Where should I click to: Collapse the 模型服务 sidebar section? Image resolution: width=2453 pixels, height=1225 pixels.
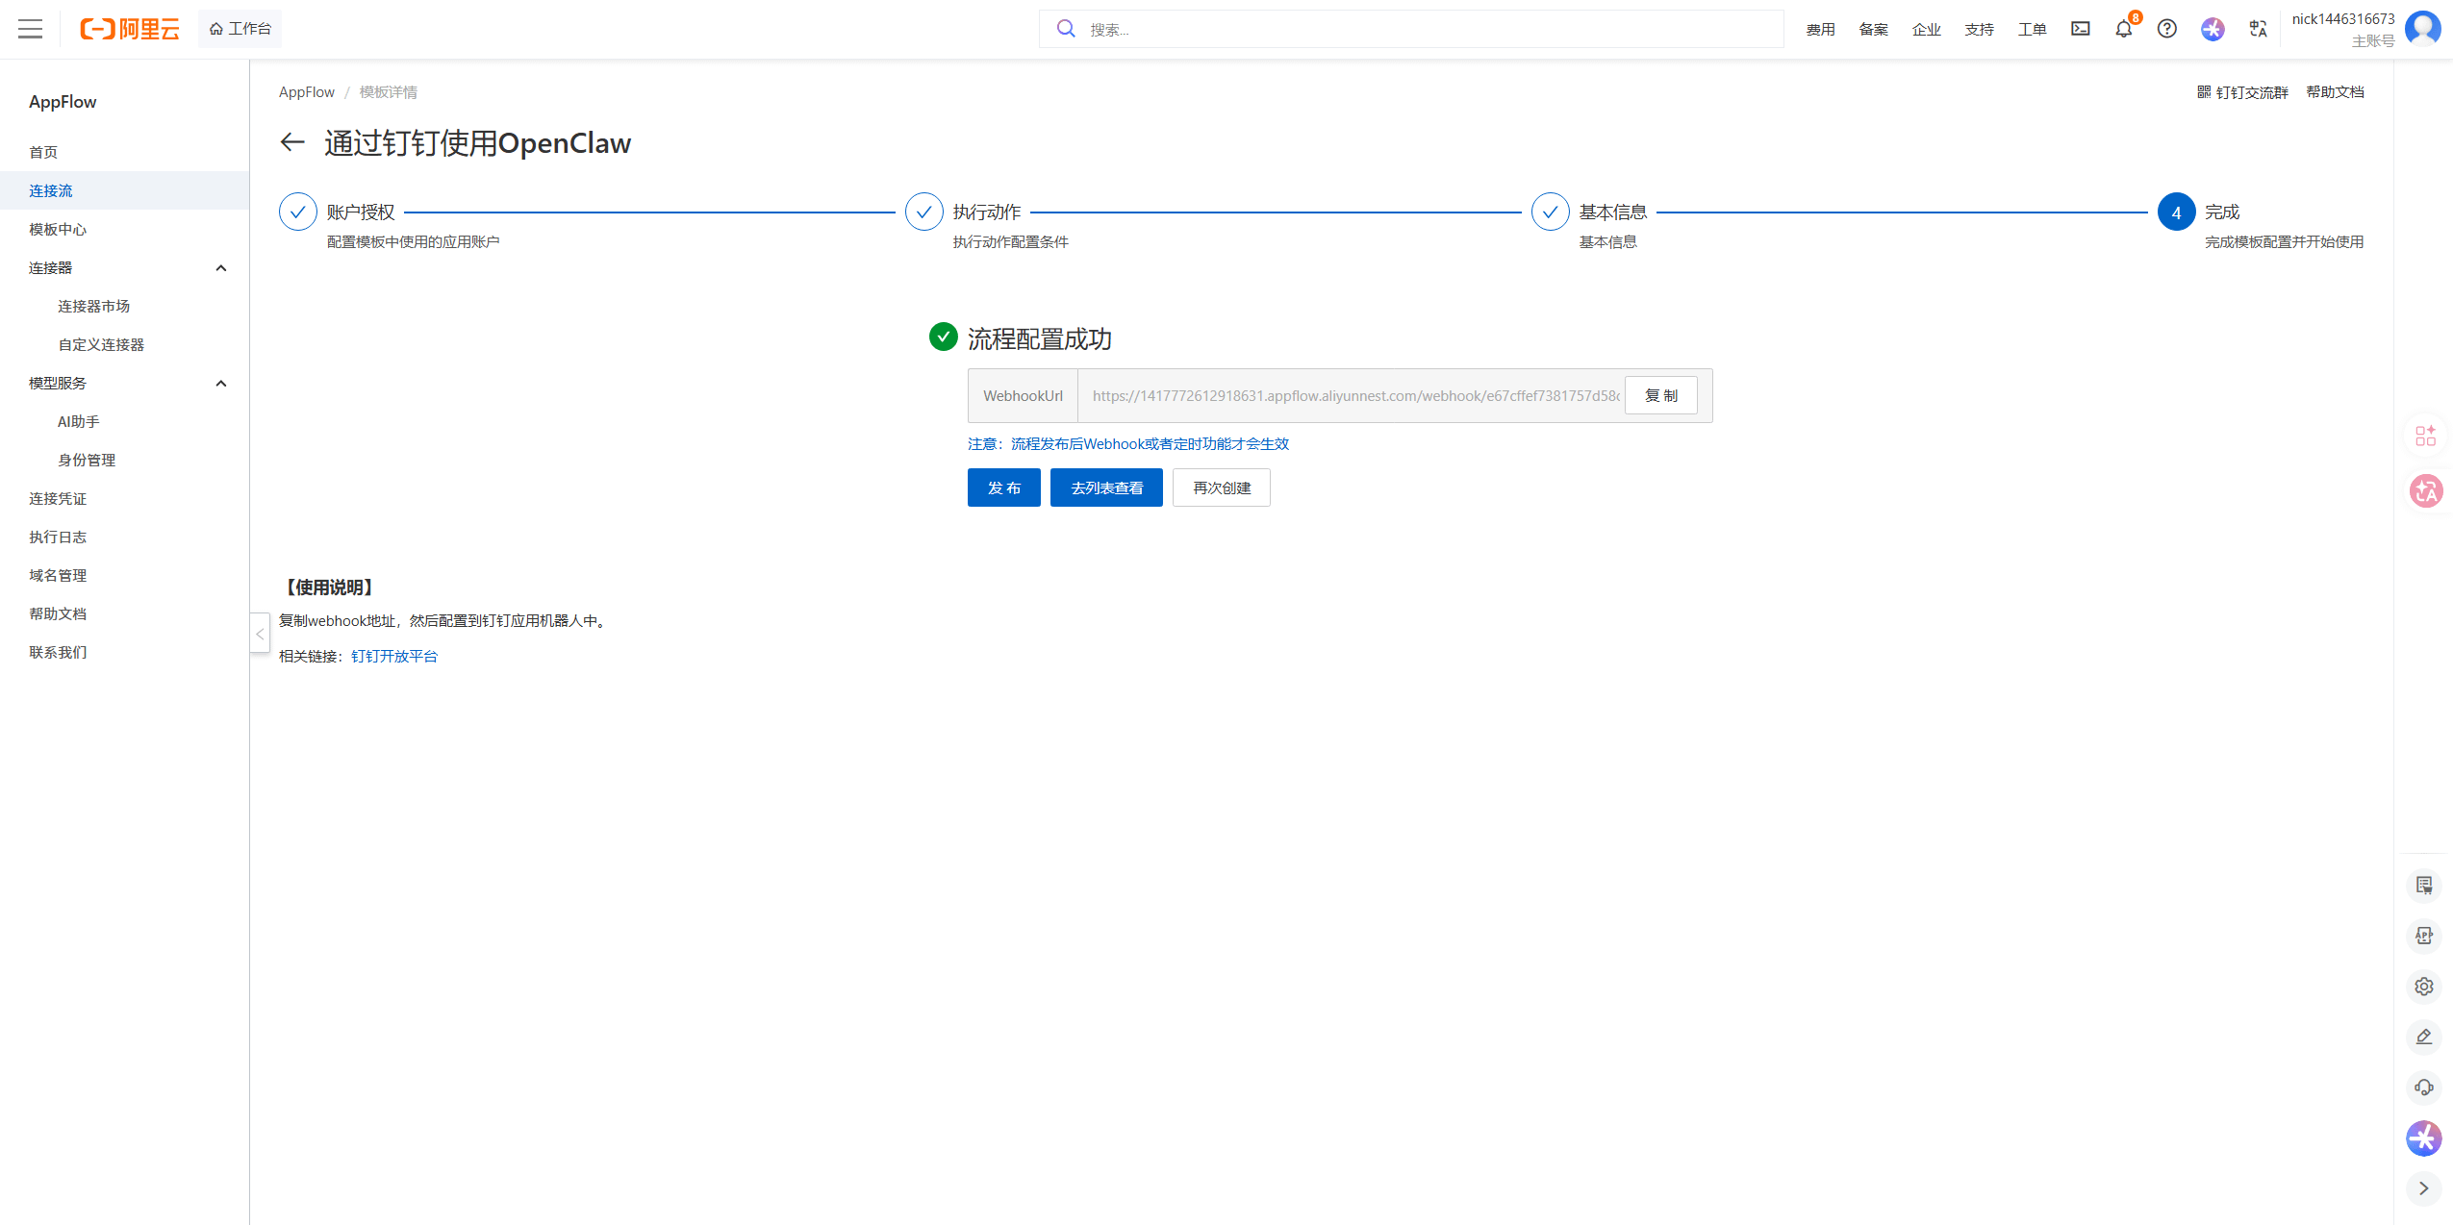[221, 384]
